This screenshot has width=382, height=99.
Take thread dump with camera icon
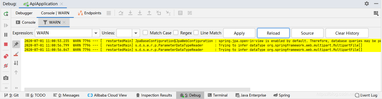click(x=6, y=78)
